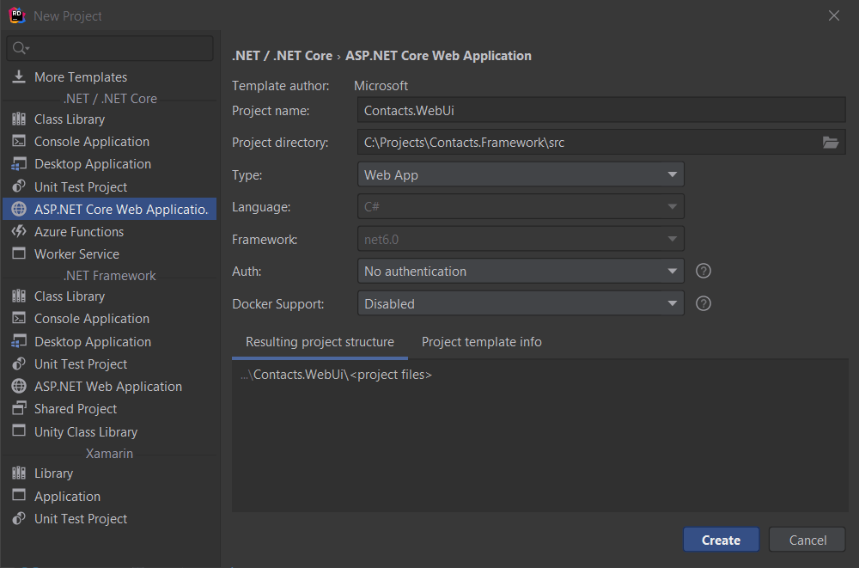Choose Azure Functions template label
This screenshot has width=859, height=568.
pyautogui.click(x=79, y=232)
